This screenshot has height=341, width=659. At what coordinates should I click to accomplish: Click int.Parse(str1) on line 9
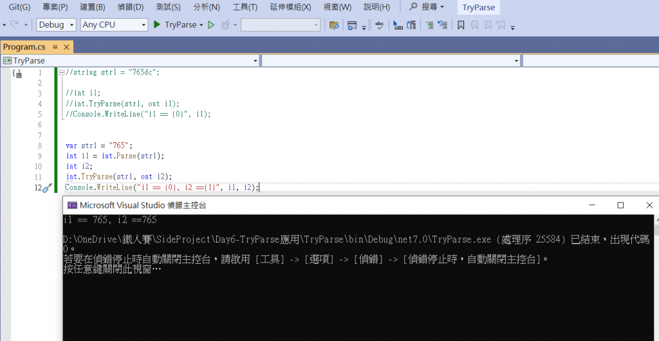[133, 156]
